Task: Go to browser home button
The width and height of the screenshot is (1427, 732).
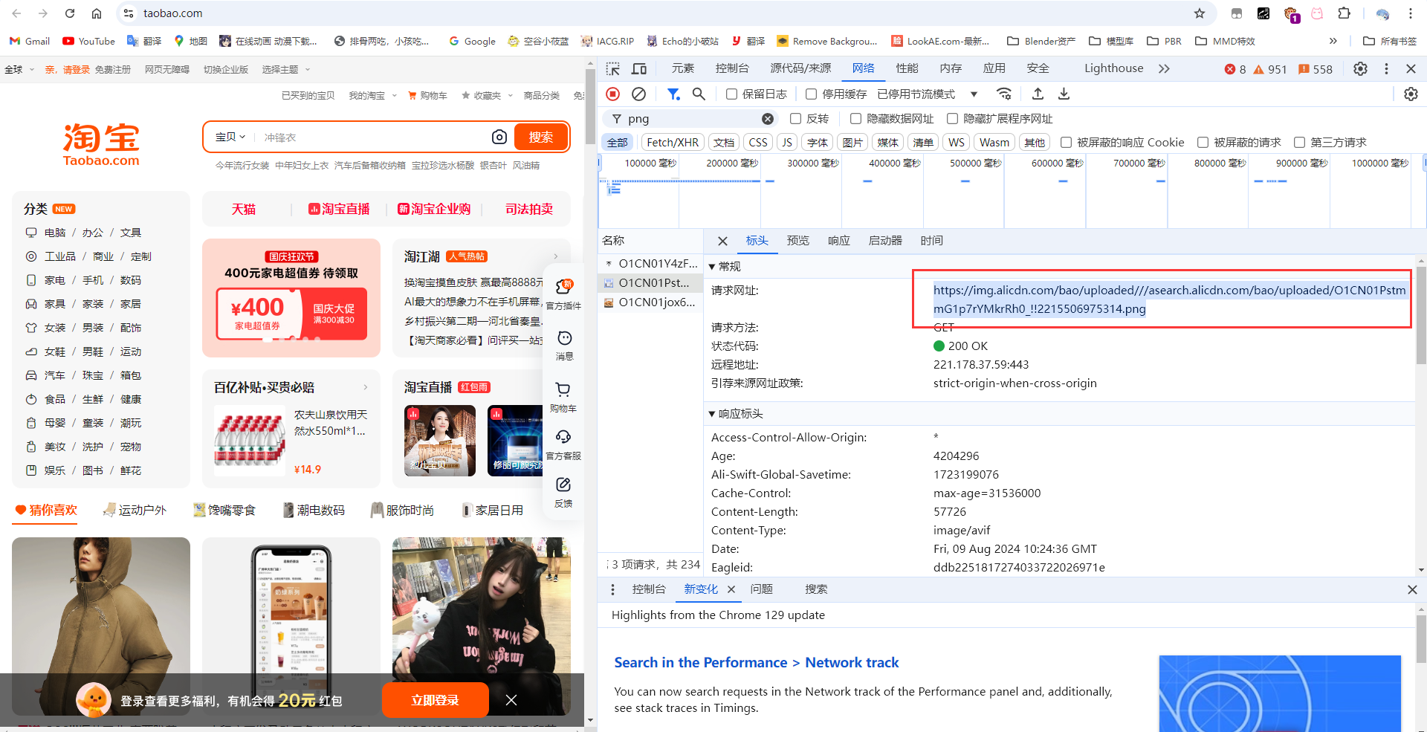Action: (x=97, y=13)
